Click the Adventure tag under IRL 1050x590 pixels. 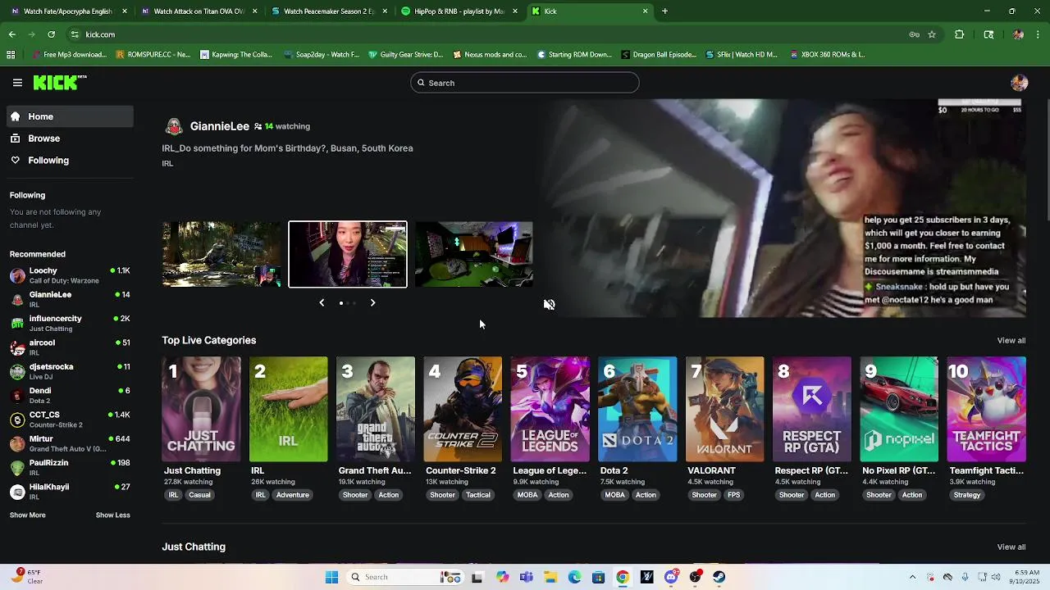[292, 495]
